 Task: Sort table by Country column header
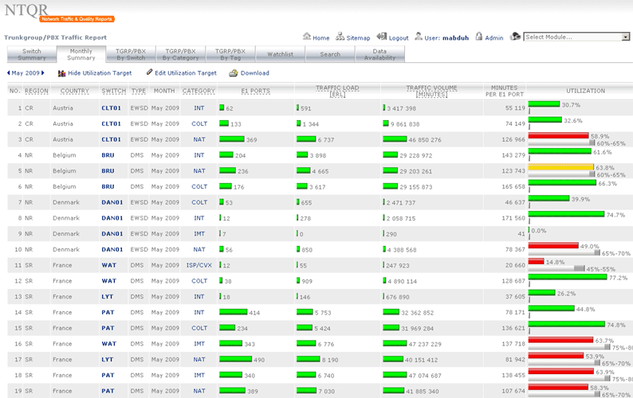pyautogui.click(x=74, y=91)
